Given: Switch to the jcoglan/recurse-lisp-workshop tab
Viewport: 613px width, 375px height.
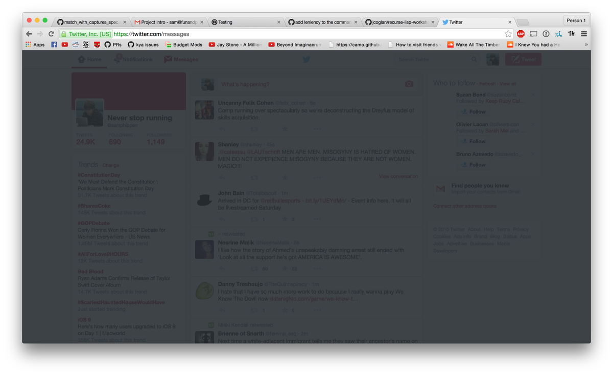Looking at the screenshot, I should [x=399, y=22].
